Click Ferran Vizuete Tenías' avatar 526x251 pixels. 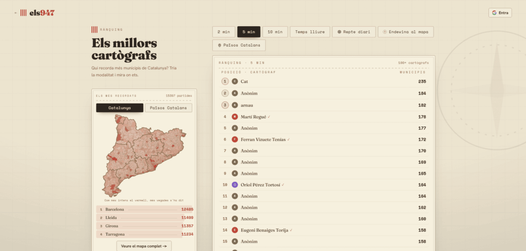[x=235, y=139]
